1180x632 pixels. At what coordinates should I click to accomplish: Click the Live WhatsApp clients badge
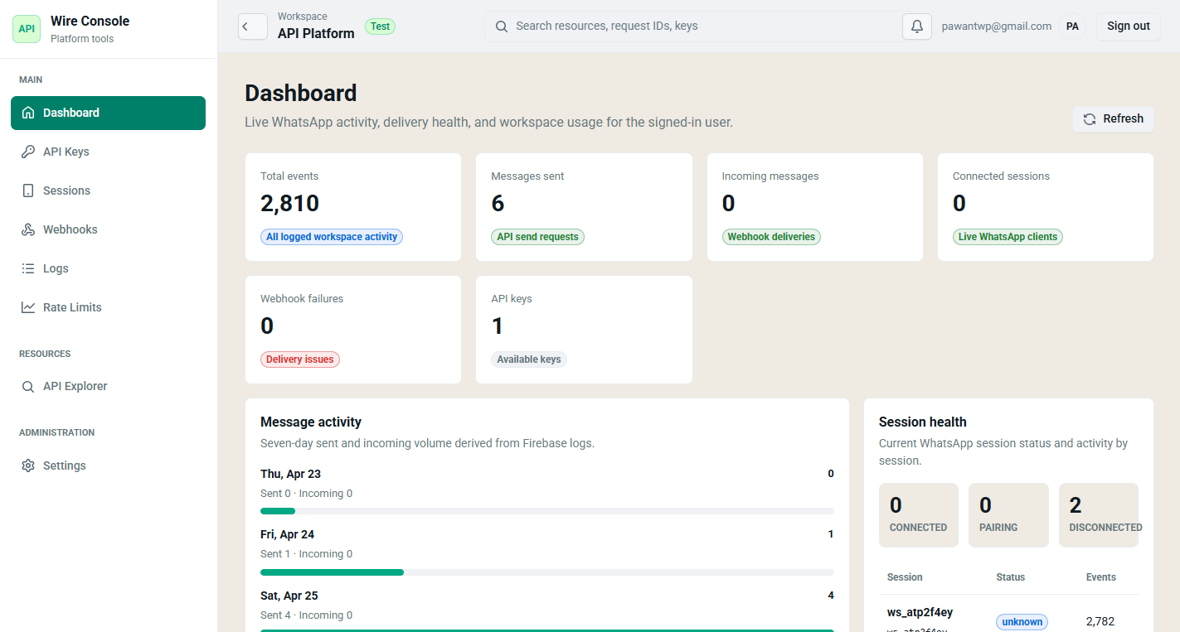pyautogui.click(x=1008, y=237)
